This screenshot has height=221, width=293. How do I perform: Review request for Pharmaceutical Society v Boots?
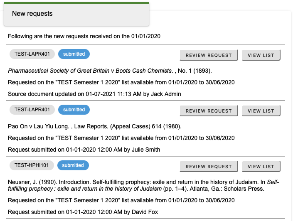pos(209,55)
